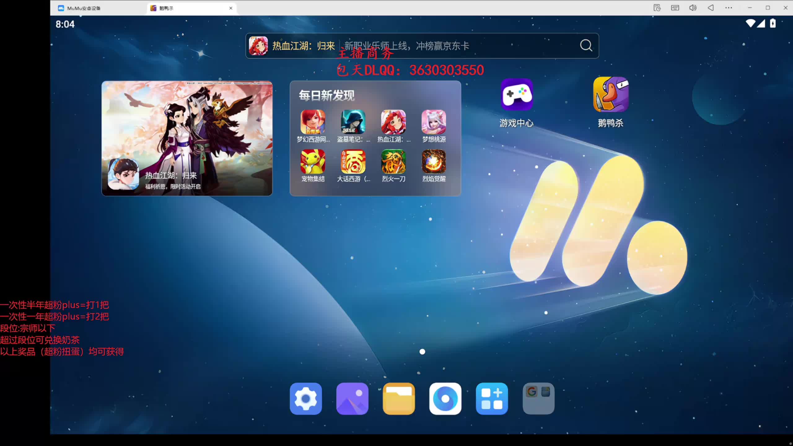Open the Google apps folder in dock
This screenshot has width=793, height=446.
coord(538,399)
